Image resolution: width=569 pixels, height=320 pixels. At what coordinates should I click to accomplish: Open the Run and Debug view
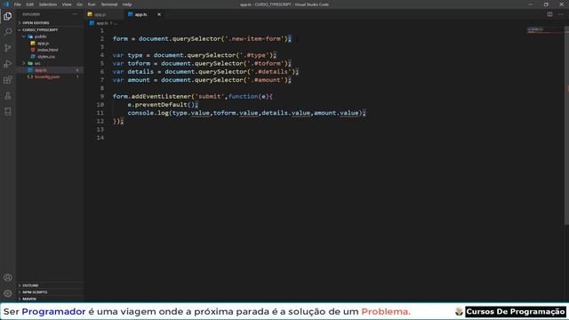click(8, 64)
